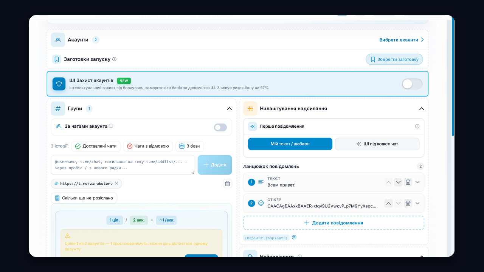Click the page vertical scrollbar

coord(453,77)
